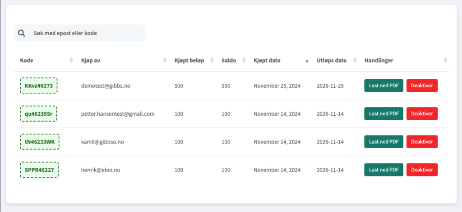Click the KKvz46273 code badge

(x=39, y=86)
